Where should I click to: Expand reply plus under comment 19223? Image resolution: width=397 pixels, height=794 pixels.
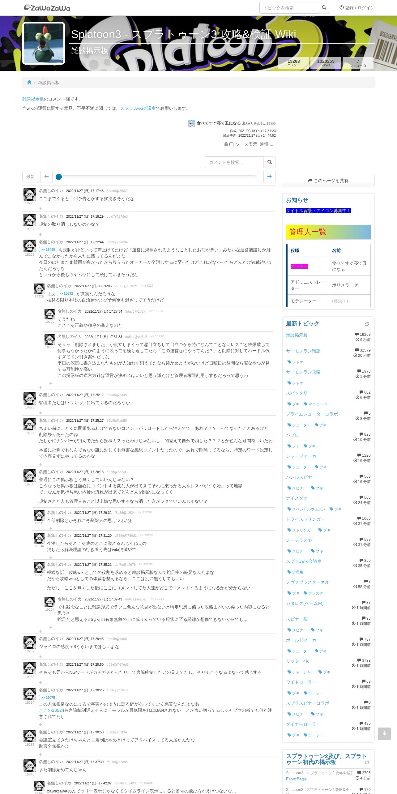(x=40, y=209)
